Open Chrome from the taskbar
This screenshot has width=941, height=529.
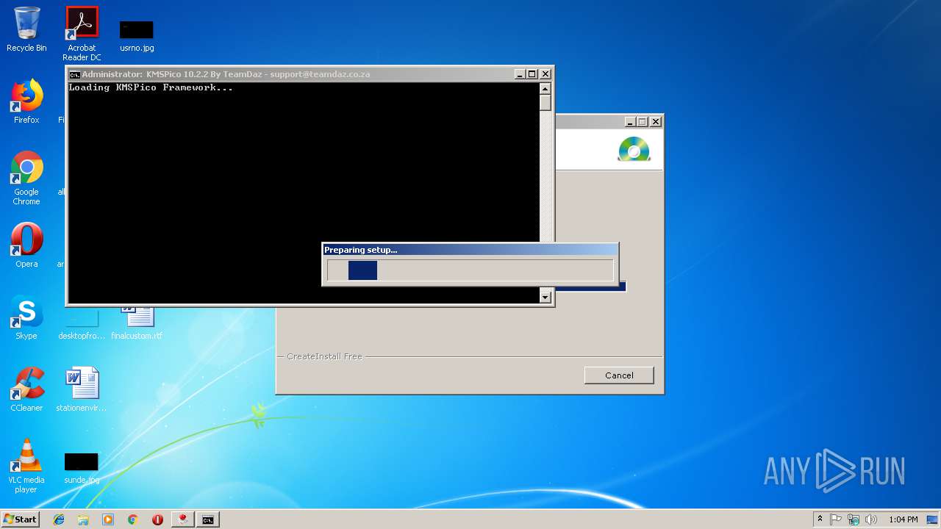(x=133, y=519)
